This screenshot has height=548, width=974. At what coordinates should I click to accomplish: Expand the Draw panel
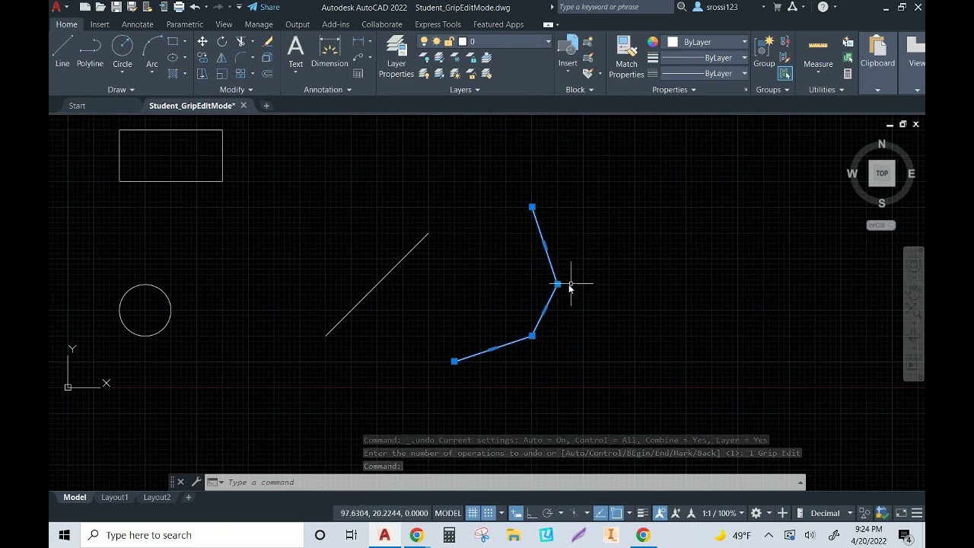[x=121, y=90]
